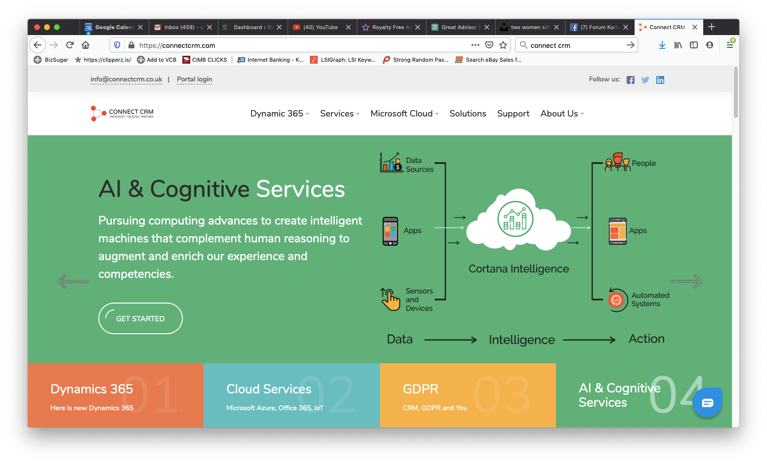Go to previous slide with left arrow
This screenshot has width=767, height=464.
(73, 281)
